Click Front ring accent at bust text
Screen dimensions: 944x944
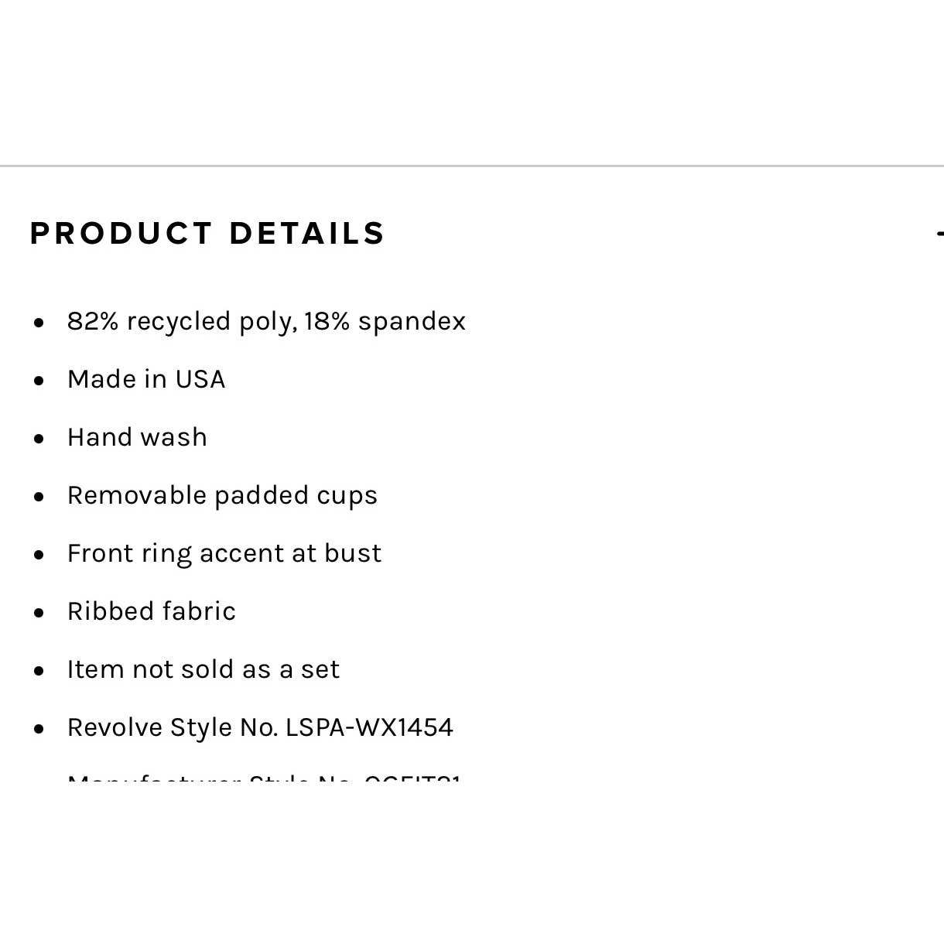pyautogui.click(x=224, y=553)
